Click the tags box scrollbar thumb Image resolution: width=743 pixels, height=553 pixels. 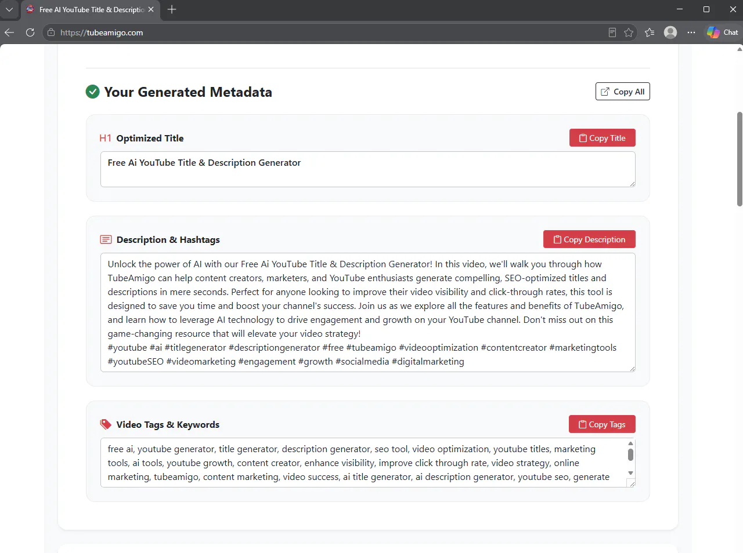point(630,454)
